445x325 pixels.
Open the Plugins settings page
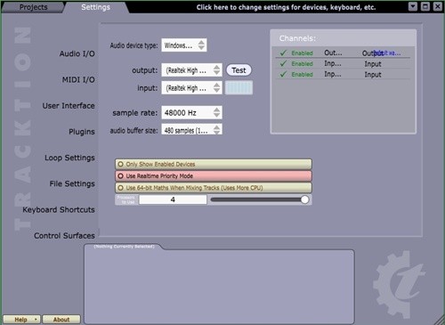82,132
